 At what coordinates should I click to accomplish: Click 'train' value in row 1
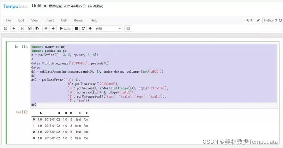78,126
